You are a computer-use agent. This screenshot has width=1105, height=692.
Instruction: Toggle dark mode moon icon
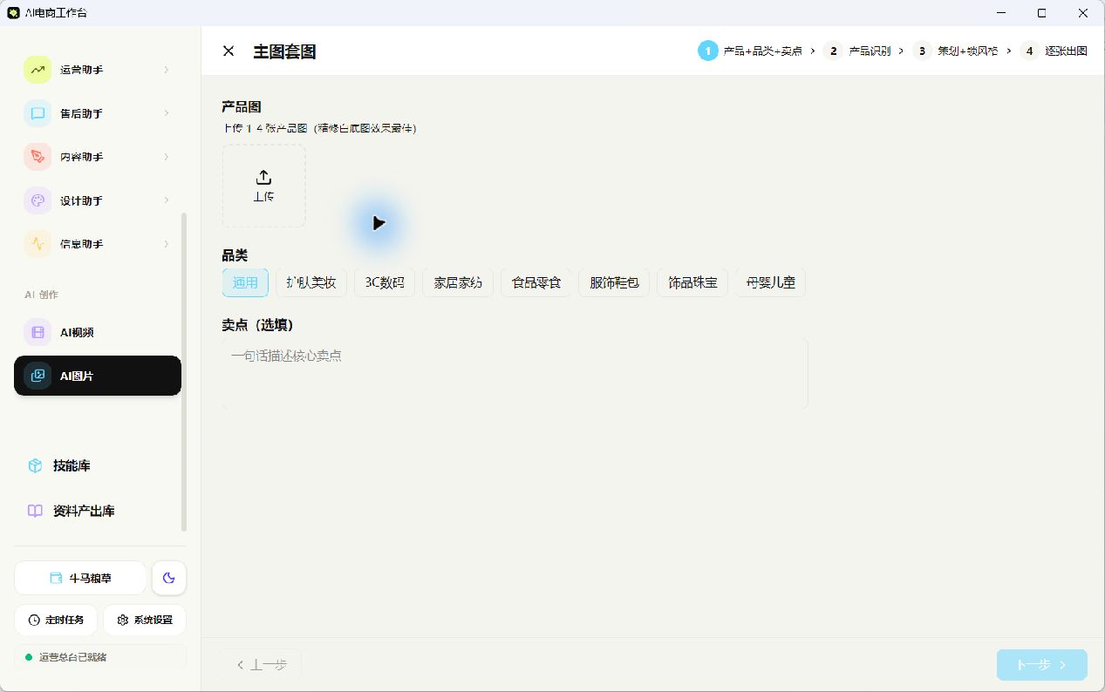coord(169,578)
